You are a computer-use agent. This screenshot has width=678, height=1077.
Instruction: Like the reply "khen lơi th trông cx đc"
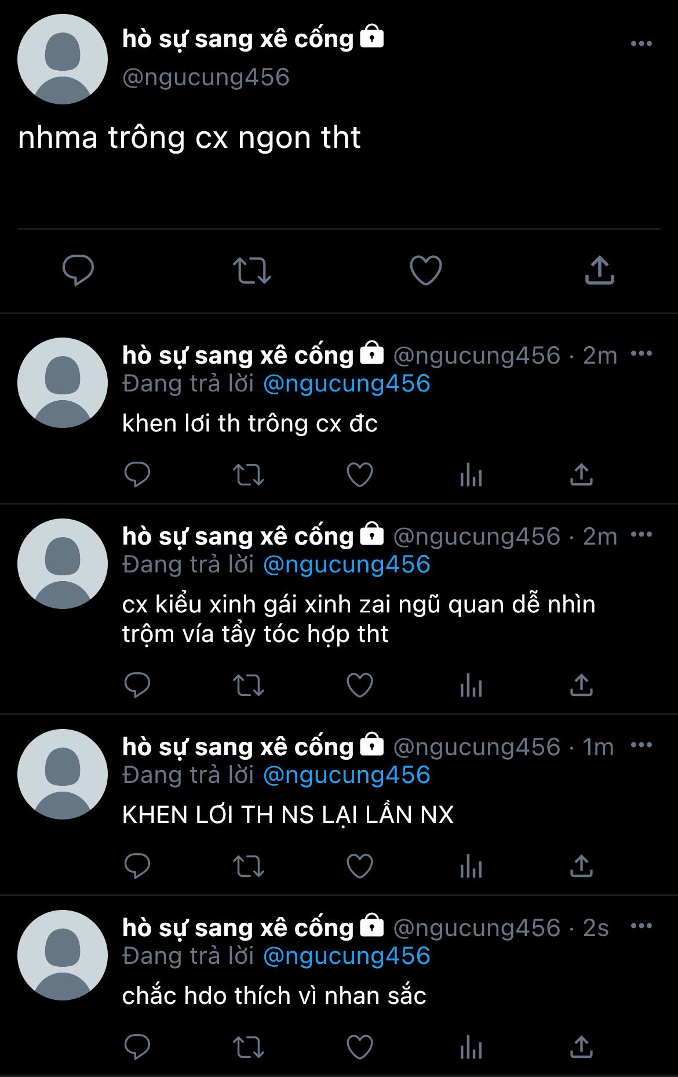pyautogui.click(x=359, y=475)
